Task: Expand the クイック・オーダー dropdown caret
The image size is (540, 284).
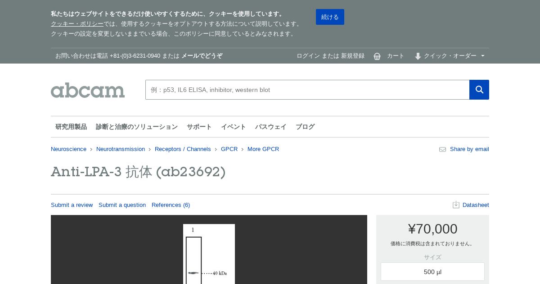Action: tap(483, 56)
